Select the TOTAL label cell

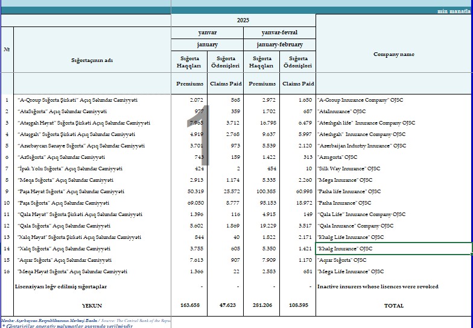pyautogui.click(x=393, y=306)
